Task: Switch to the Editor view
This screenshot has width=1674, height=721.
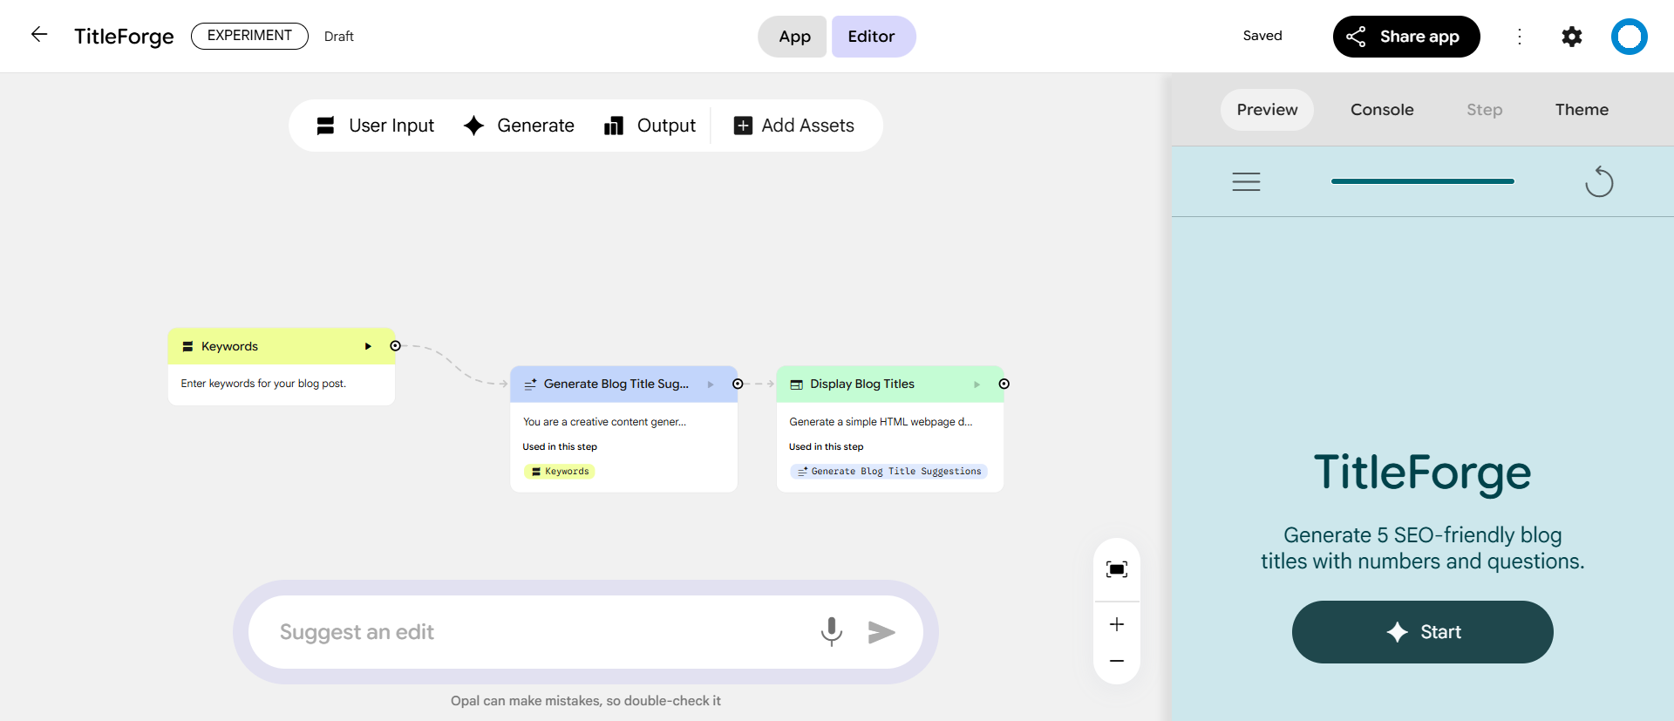Action: (x=872, y=37)
